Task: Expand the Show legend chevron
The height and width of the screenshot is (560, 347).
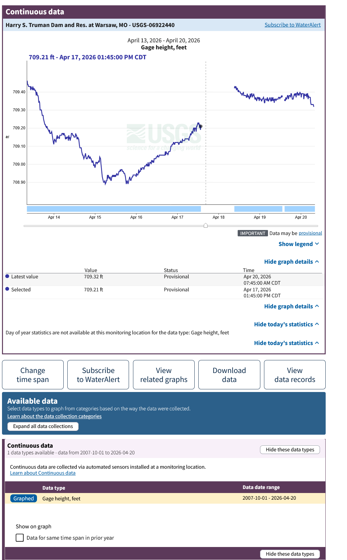Action: (x=317, y=244)
